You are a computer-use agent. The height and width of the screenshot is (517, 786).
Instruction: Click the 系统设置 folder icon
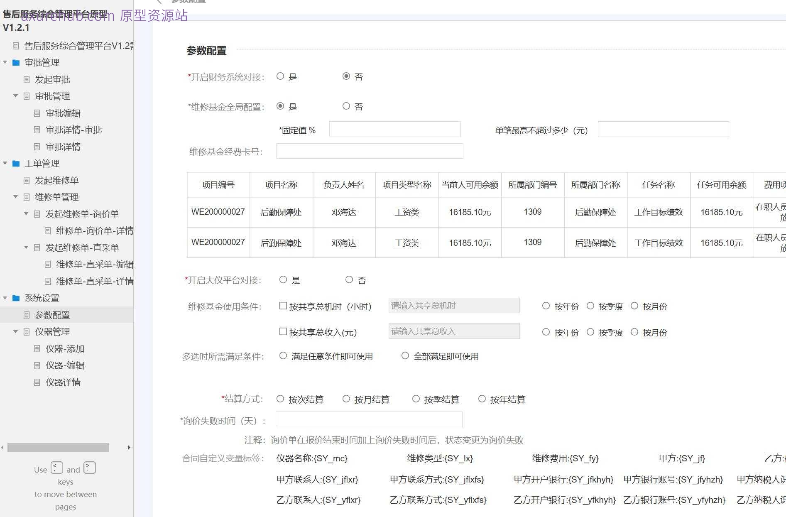pos(15,298)
